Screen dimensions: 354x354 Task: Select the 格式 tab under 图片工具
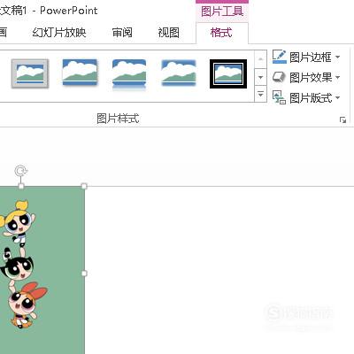pos(221,33)
